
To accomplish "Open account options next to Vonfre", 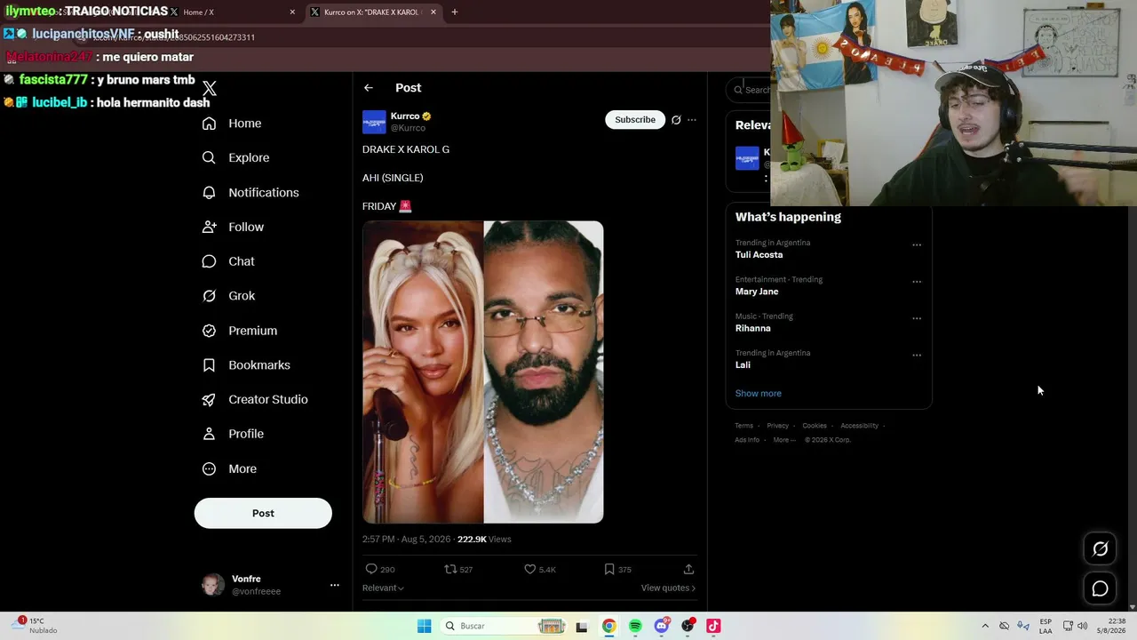I will coord(335,585).
